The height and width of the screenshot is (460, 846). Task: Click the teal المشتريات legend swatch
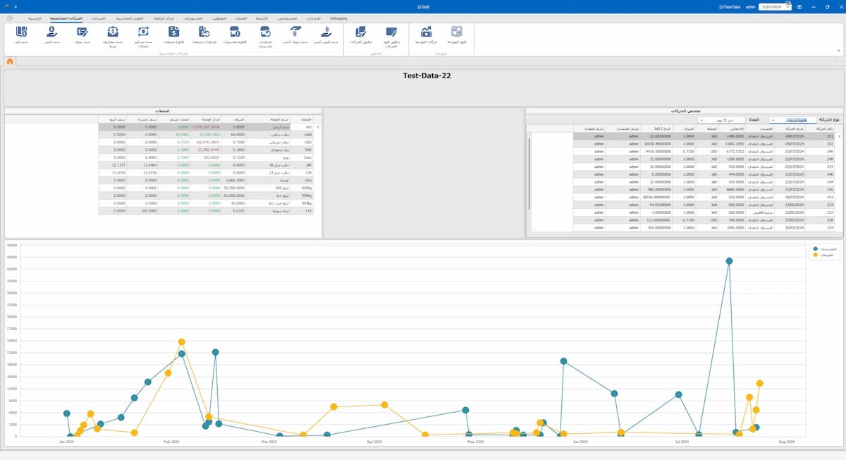coord(815,249)
